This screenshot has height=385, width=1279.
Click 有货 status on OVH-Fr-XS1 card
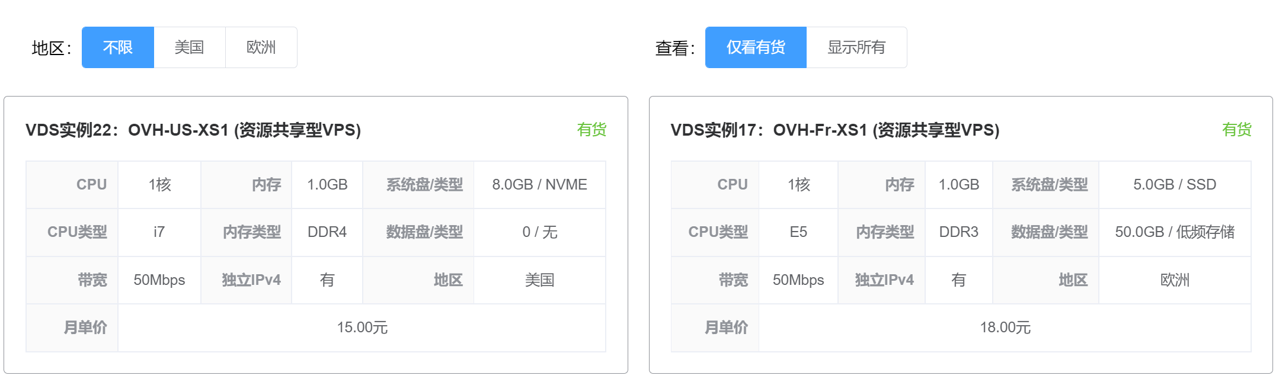tap(1236, 129)
